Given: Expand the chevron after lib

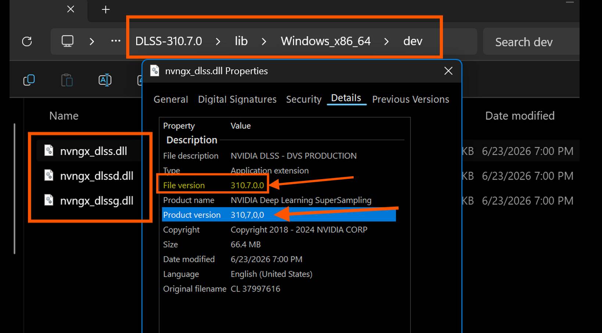Looking at the screenshot, I should click(264, 41).
